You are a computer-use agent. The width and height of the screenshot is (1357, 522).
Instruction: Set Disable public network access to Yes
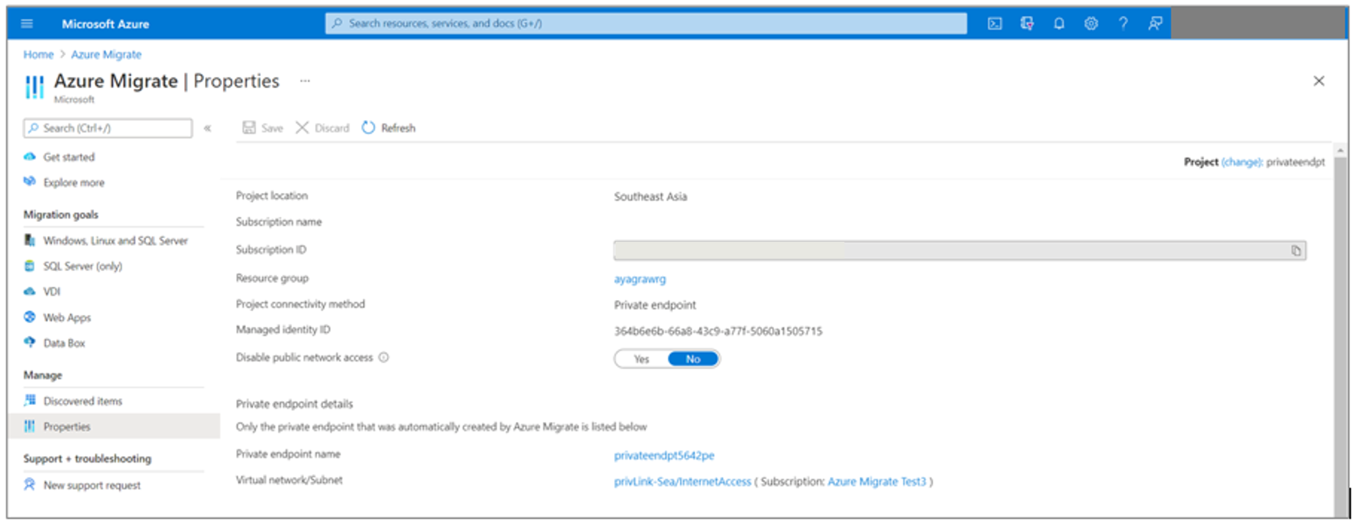[641, 359]
